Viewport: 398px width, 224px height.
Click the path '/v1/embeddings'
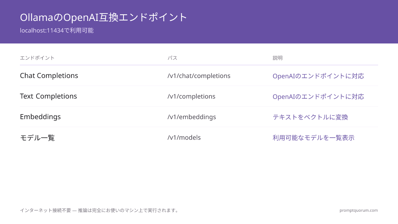tap(192, 117)
